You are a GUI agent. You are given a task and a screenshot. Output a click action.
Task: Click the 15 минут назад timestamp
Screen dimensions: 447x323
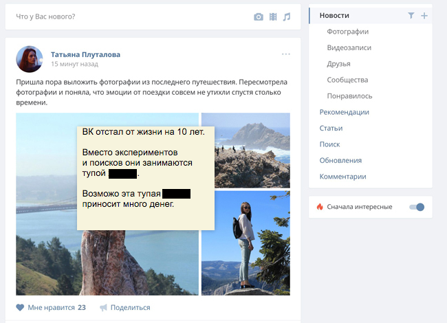(74, 64)
